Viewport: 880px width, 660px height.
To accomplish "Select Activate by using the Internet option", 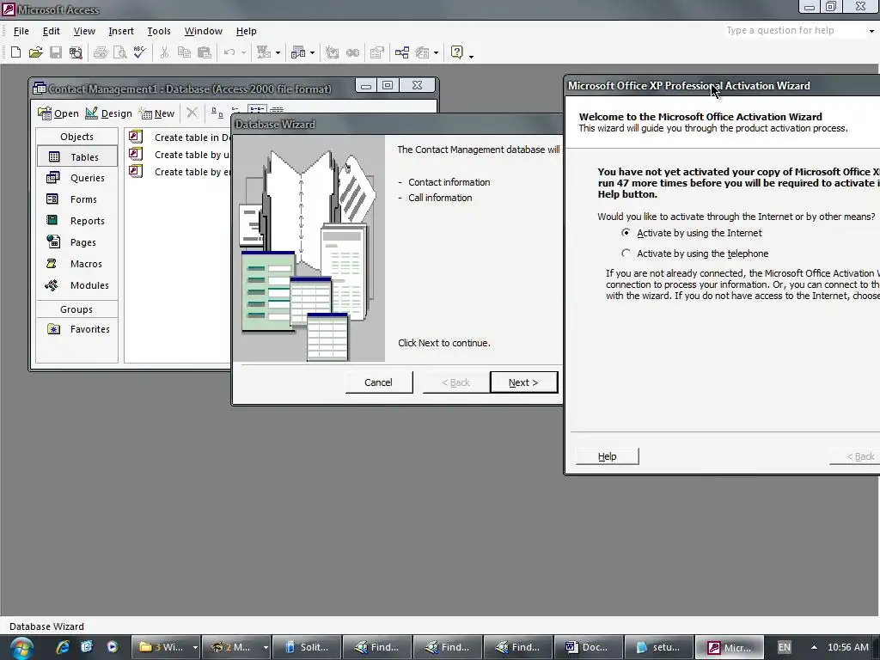I will tap(692, 233).
